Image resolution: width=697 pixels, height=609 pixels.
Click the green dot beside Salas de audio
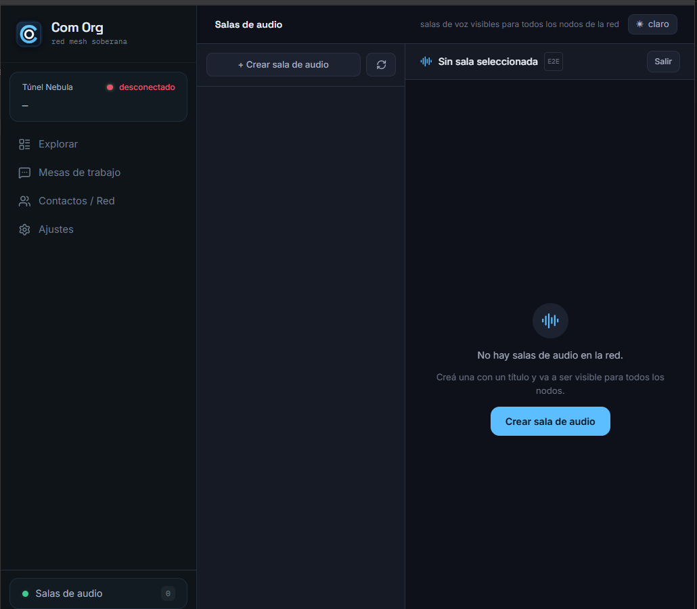[25, 594]
